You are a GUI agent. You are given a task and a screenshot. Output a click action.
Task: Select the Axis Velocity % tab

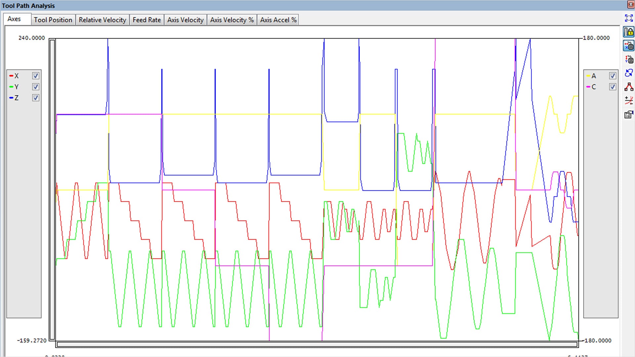[232, 20]
